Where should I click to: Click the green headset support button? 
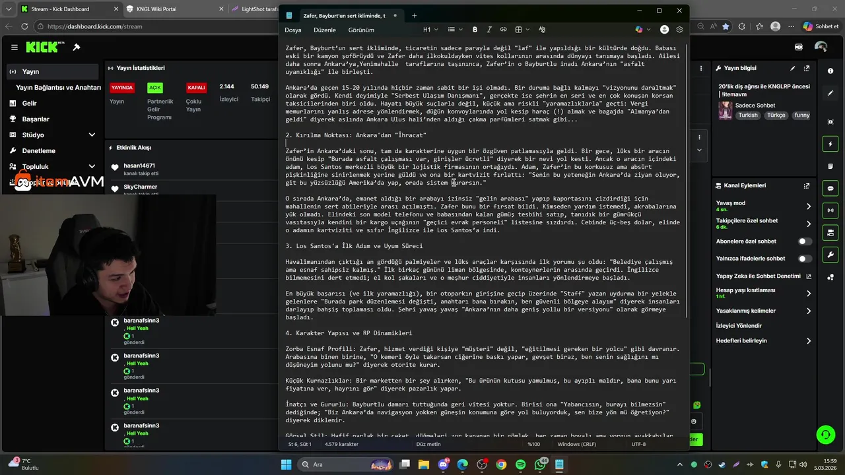point(825,435)
